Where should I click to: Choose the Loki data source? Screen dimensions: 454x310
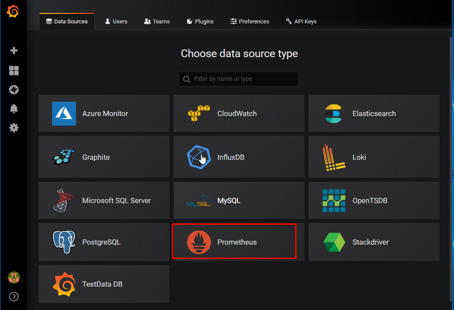374,157
